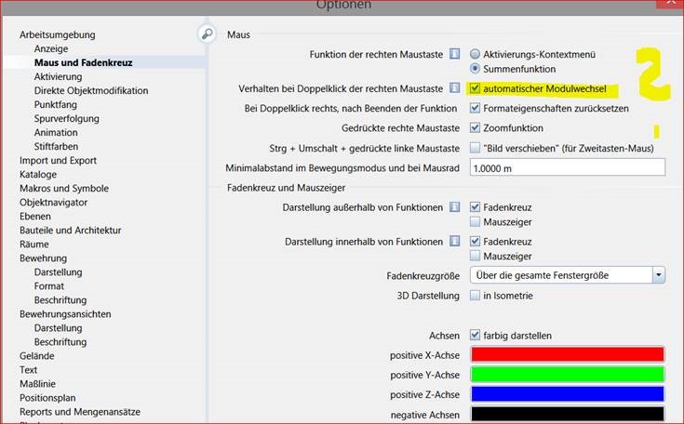Uncheck Formateigenschaften zurücksetzen
The width and height of the screenshot is (684, 424).
pyautogui.click(x=476, y=109)
